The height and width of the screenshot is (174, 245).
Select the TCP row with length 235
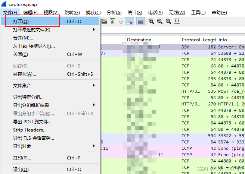(x=173, y=79)
